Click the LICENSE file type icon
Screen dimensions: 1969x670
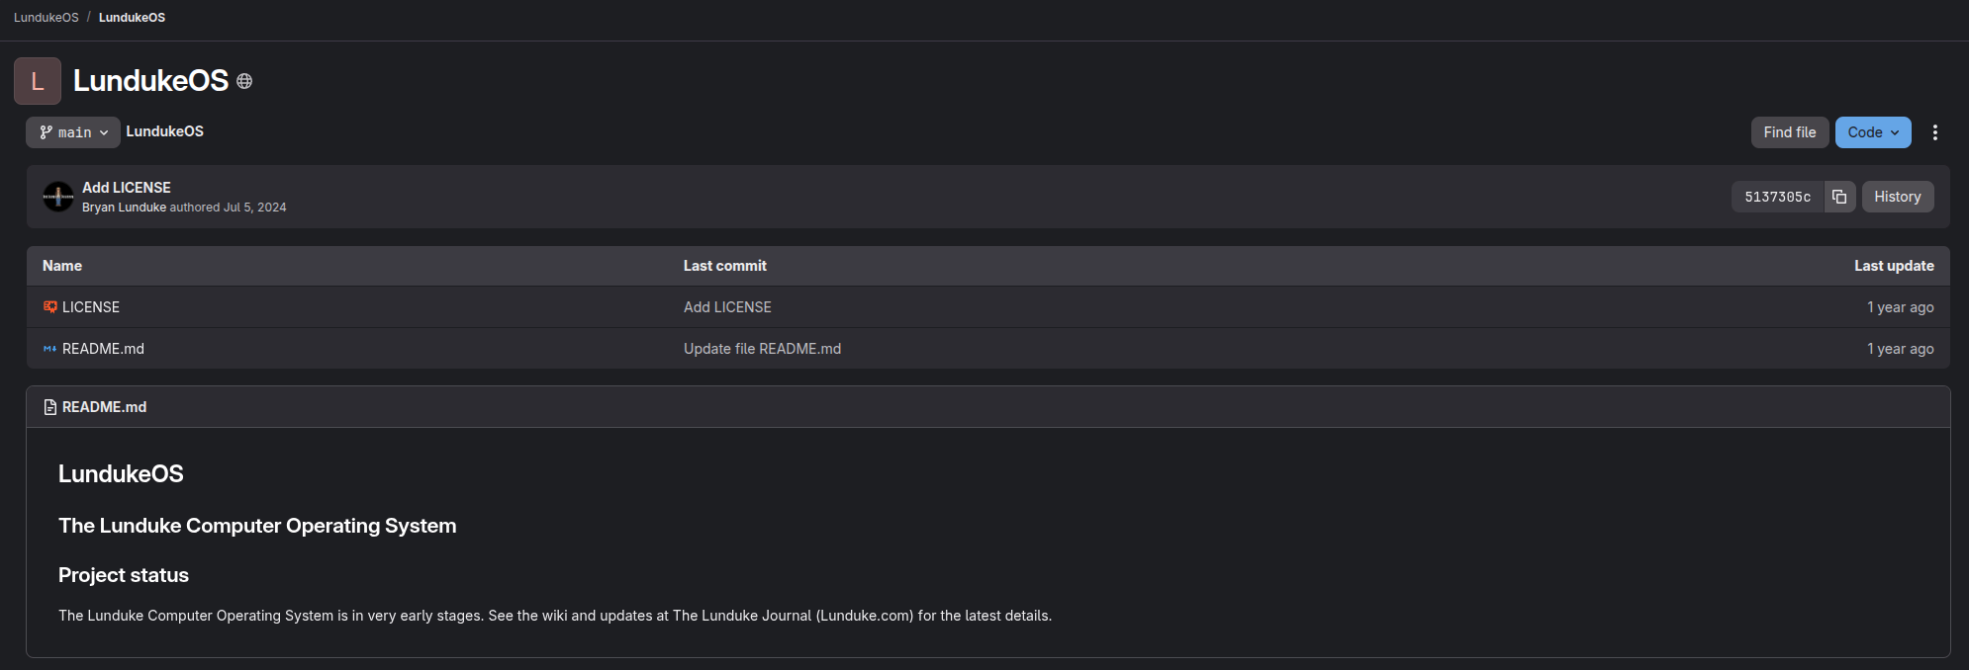pos(49,307)
